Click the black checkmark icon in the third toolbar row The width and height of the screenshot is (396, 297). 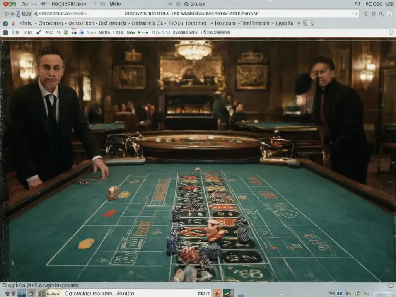tap(39, 32)
